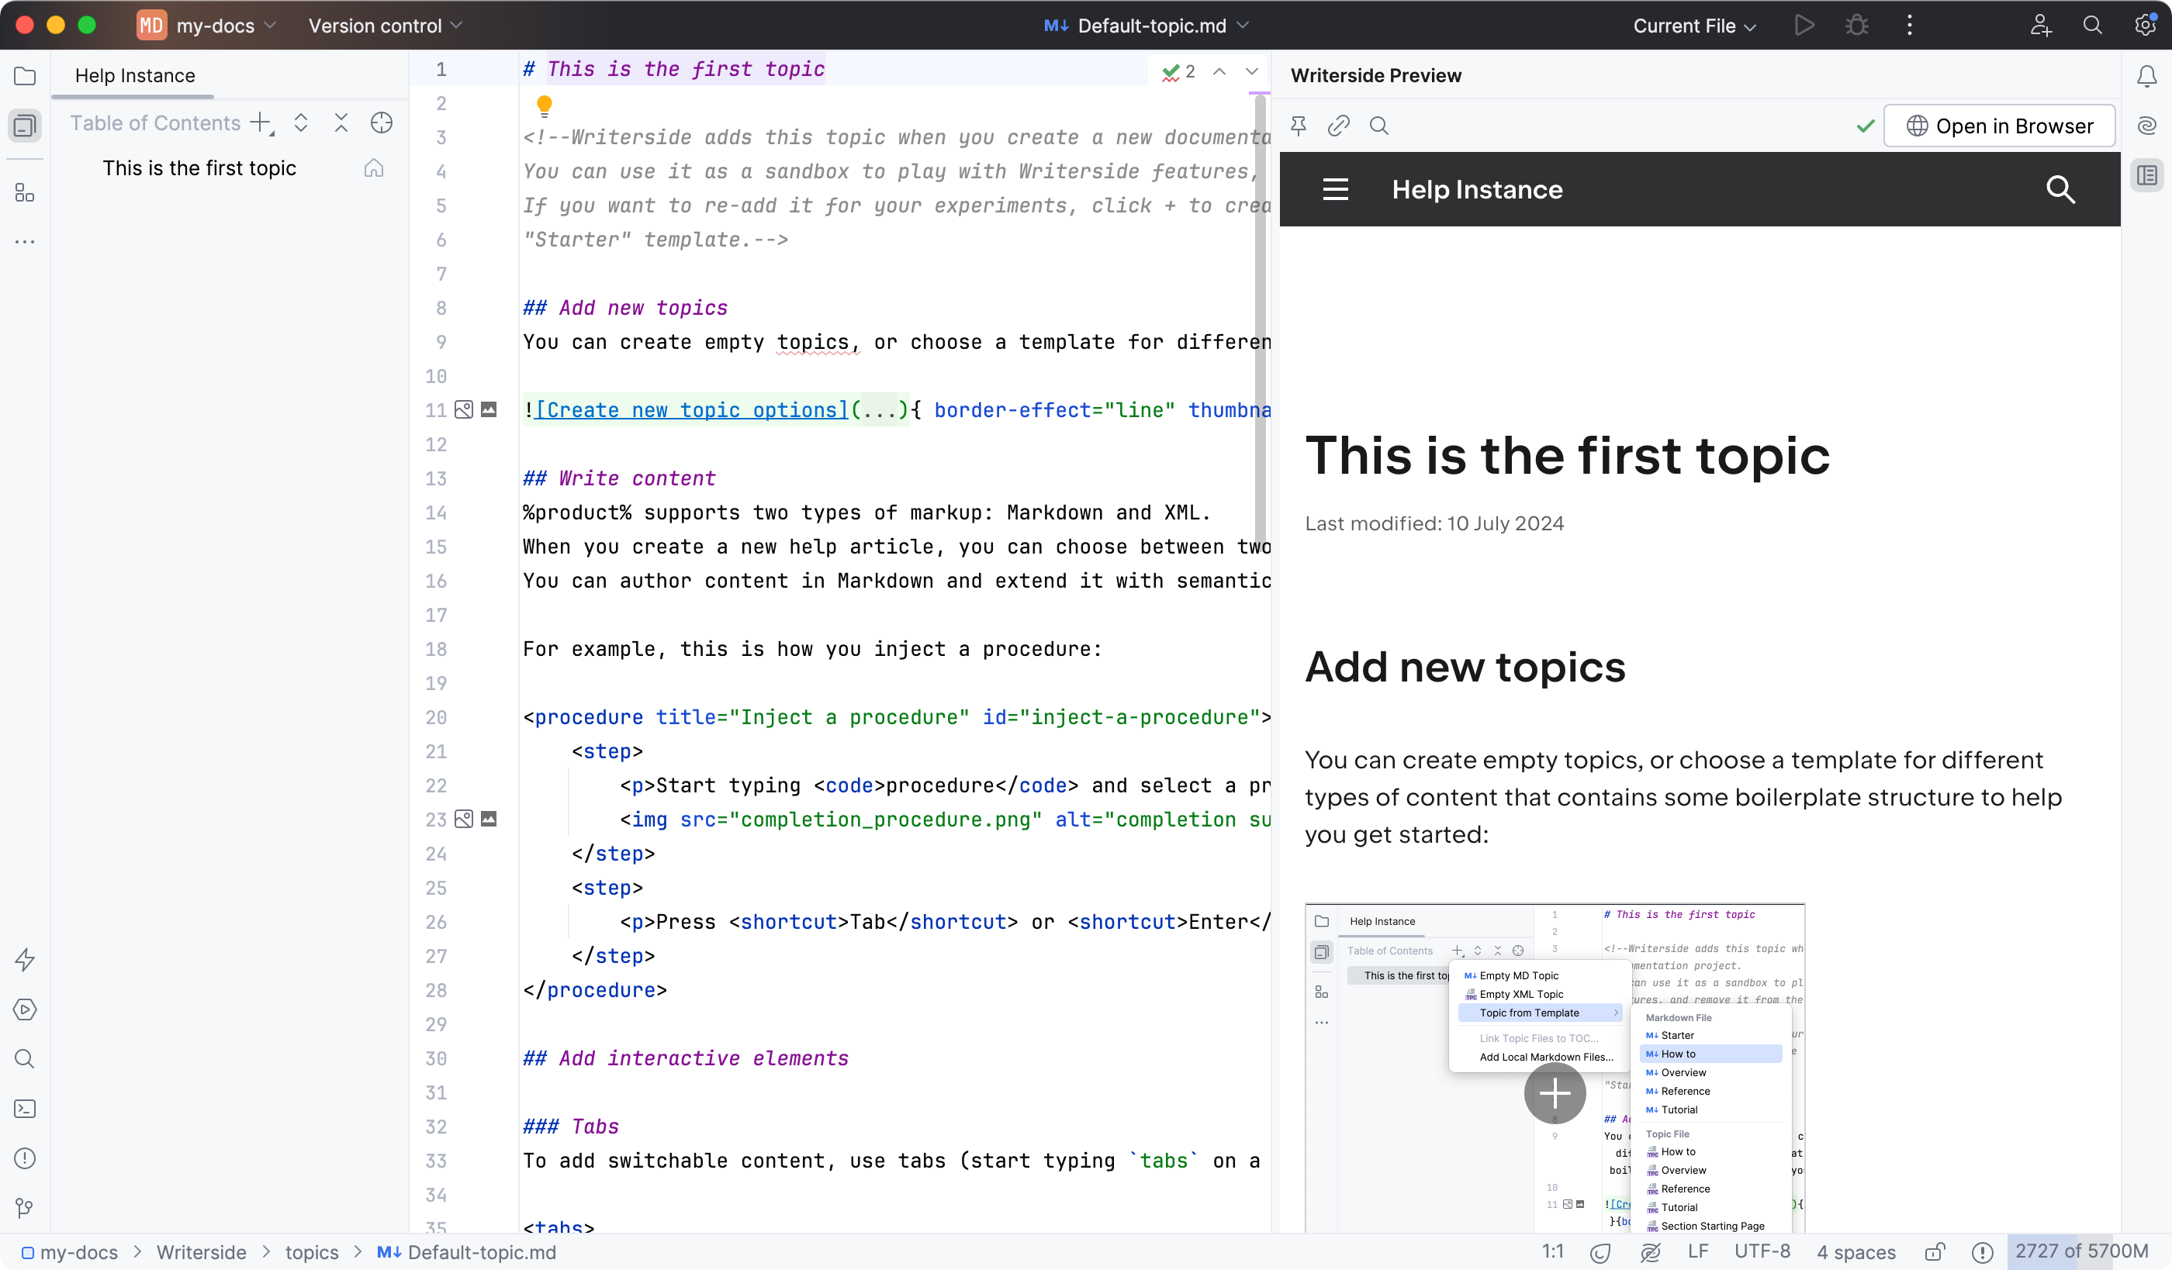Select the Help Instance tab
The height and width of the screenshot is (1270, 2172).
point(134,76)
